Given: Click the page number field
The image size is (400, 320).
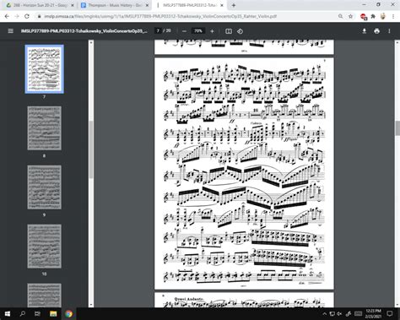Looking at the screenshot, I should (x=158, y=30).
